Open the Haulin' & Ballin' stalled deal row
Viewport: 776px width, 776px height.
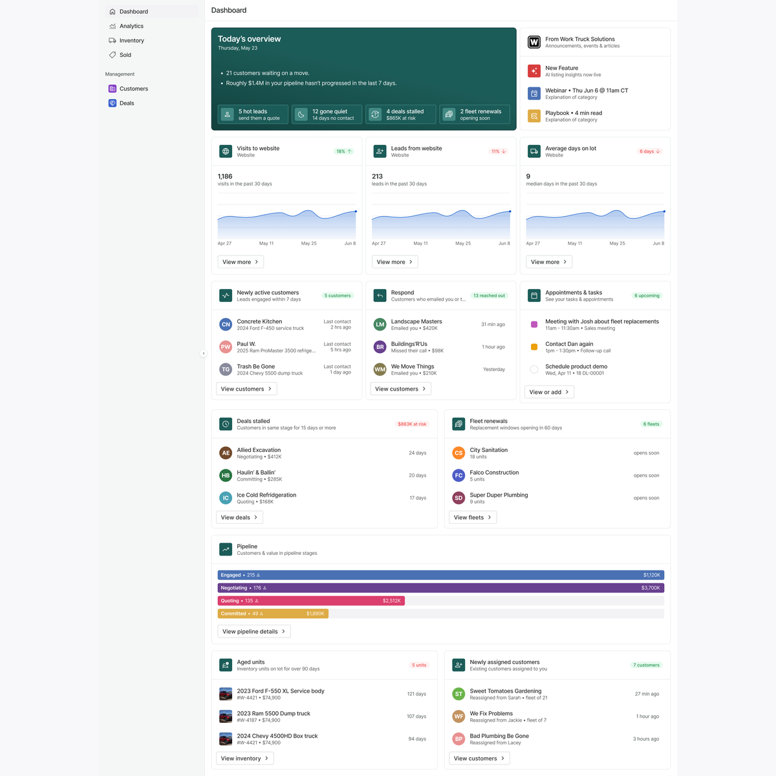click(324, 475)
